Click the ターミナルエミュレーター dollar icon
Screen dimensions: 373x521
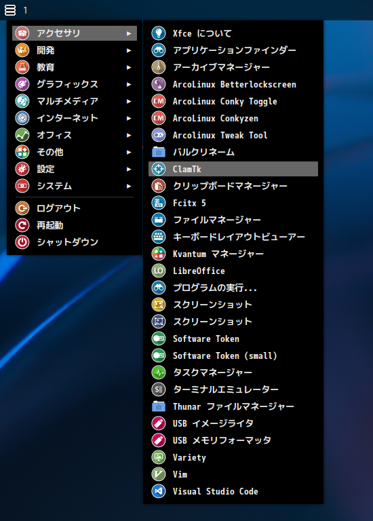pos(159,389)
